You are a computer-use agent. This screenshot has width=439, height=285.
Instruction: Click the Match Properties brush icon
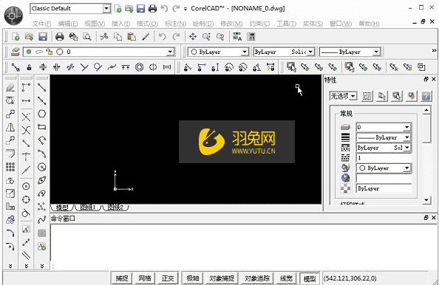[x=146, y=37]
